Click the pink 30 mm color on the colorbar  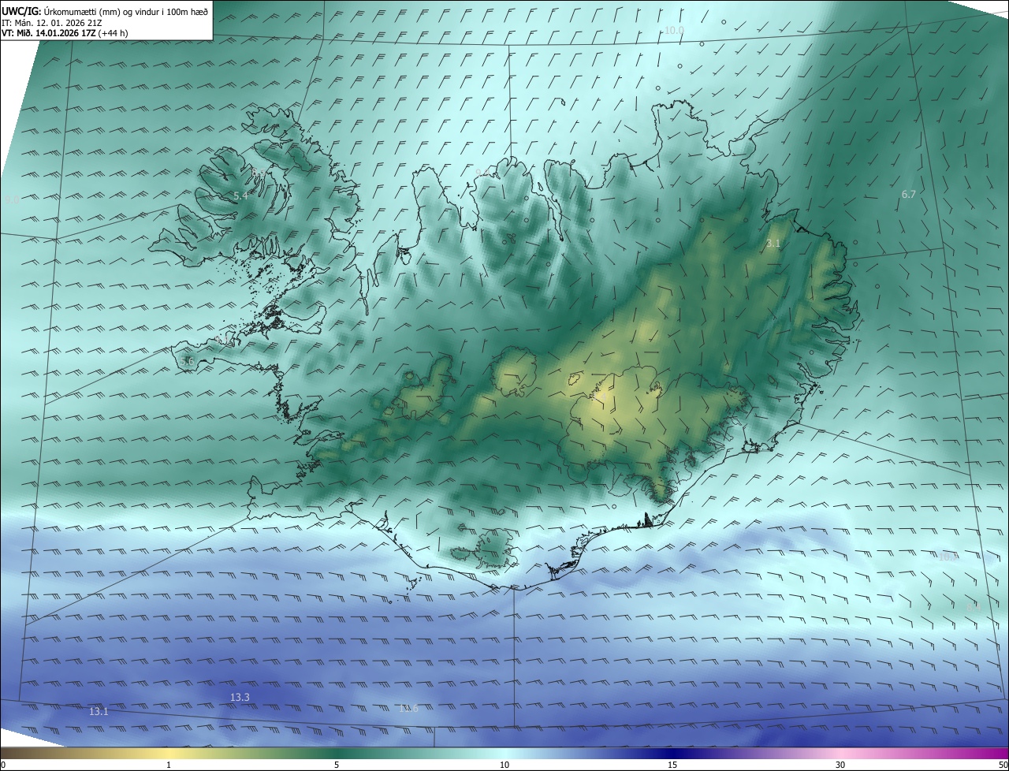pyautogui.click(x=840, y=753)
